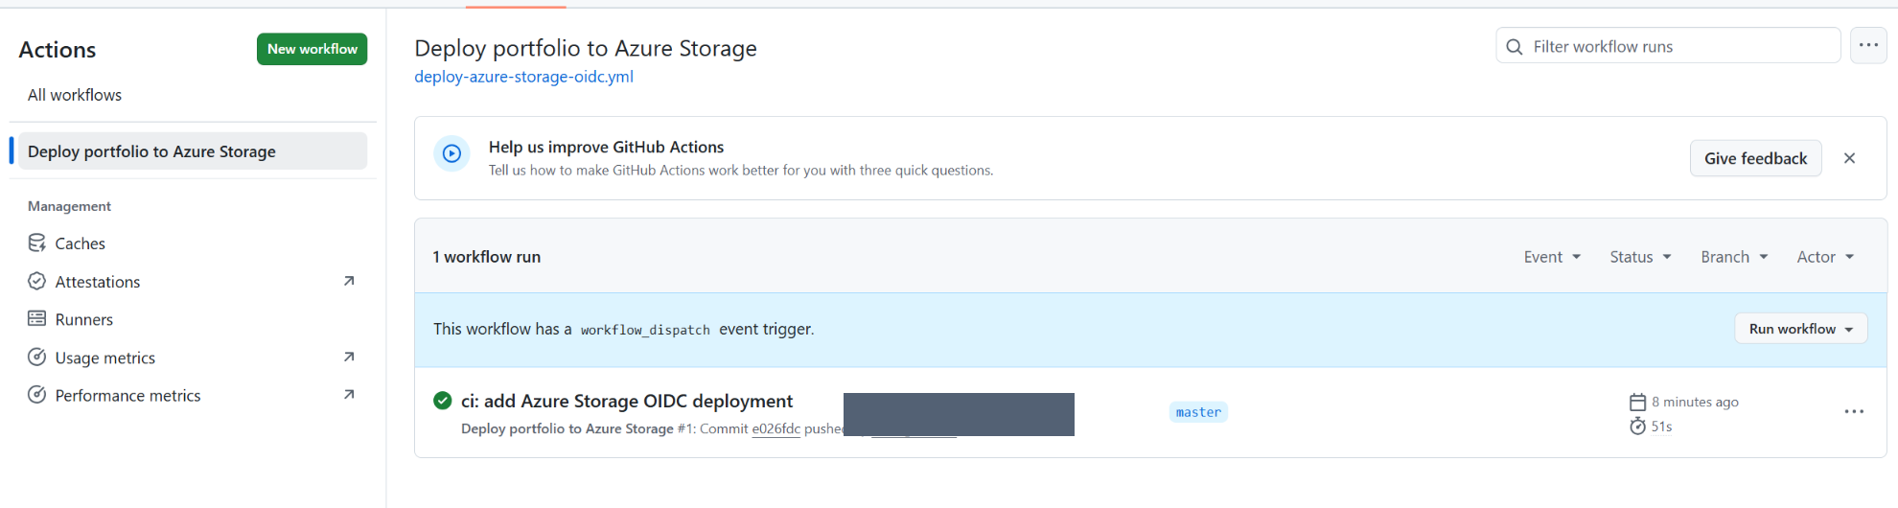Screen dimensions: 1898x508
Task: Click the '51s' duration text
Action: 1661,427
